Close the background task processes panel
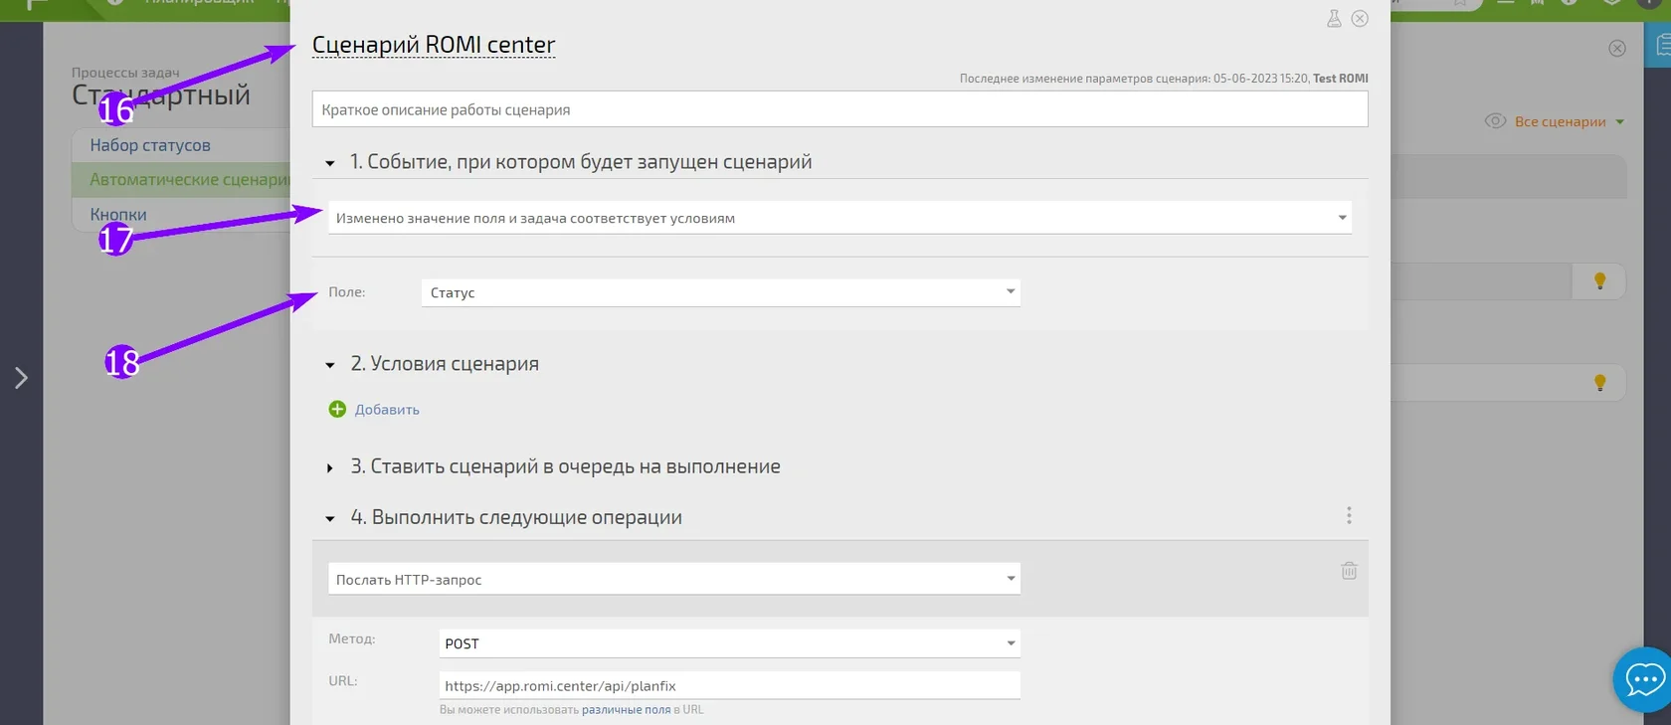Screen dimensions: 1671x725 pyautogui.click(x=1617, y=49)
